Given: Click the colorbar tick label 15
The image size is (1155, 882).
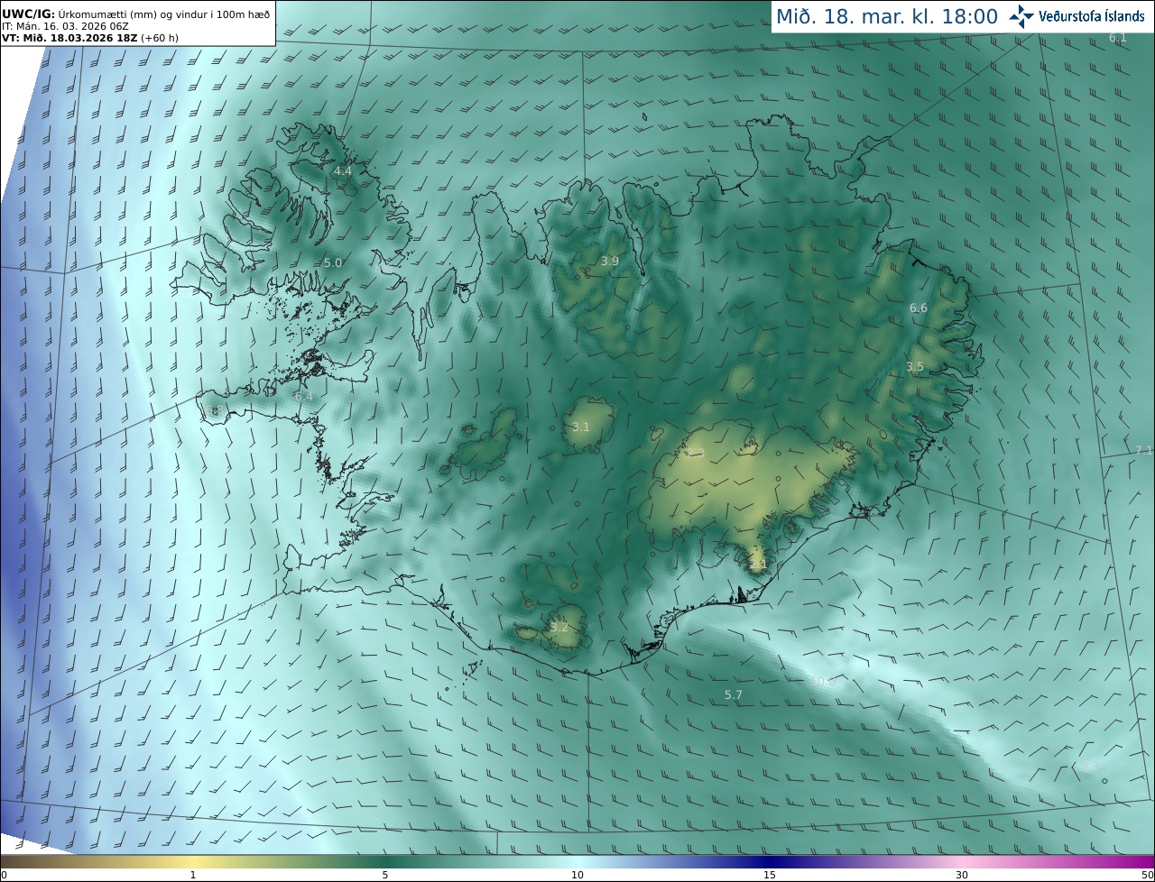Looking at the screenshot, I should click(770, 875).
